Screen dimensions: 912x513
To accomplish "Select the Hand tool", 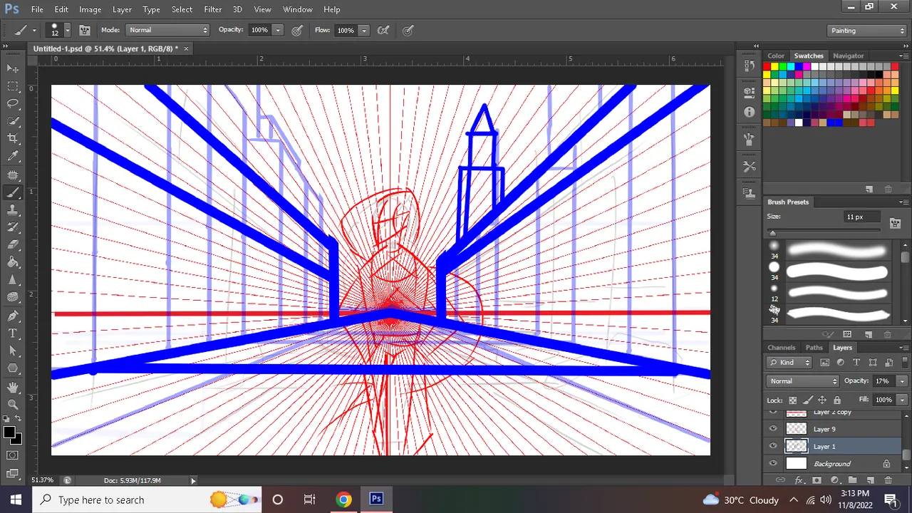I will [x=13, y=387].
